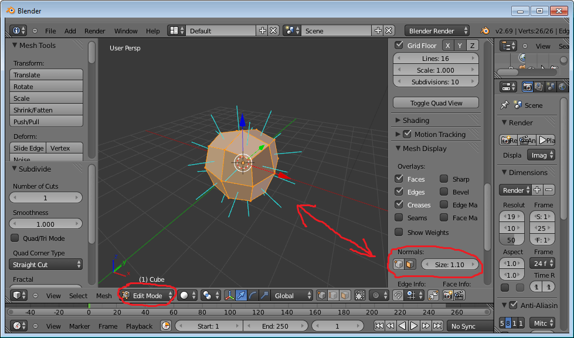Add a new scene

[x=378, y=30]
